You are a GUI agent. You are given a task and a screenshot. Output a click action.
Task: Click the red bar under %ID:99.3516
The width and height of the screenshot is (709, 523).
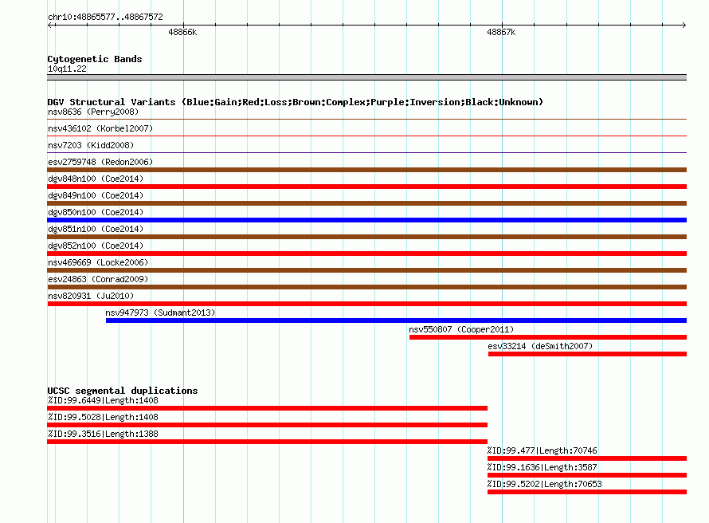pos(267,442)
